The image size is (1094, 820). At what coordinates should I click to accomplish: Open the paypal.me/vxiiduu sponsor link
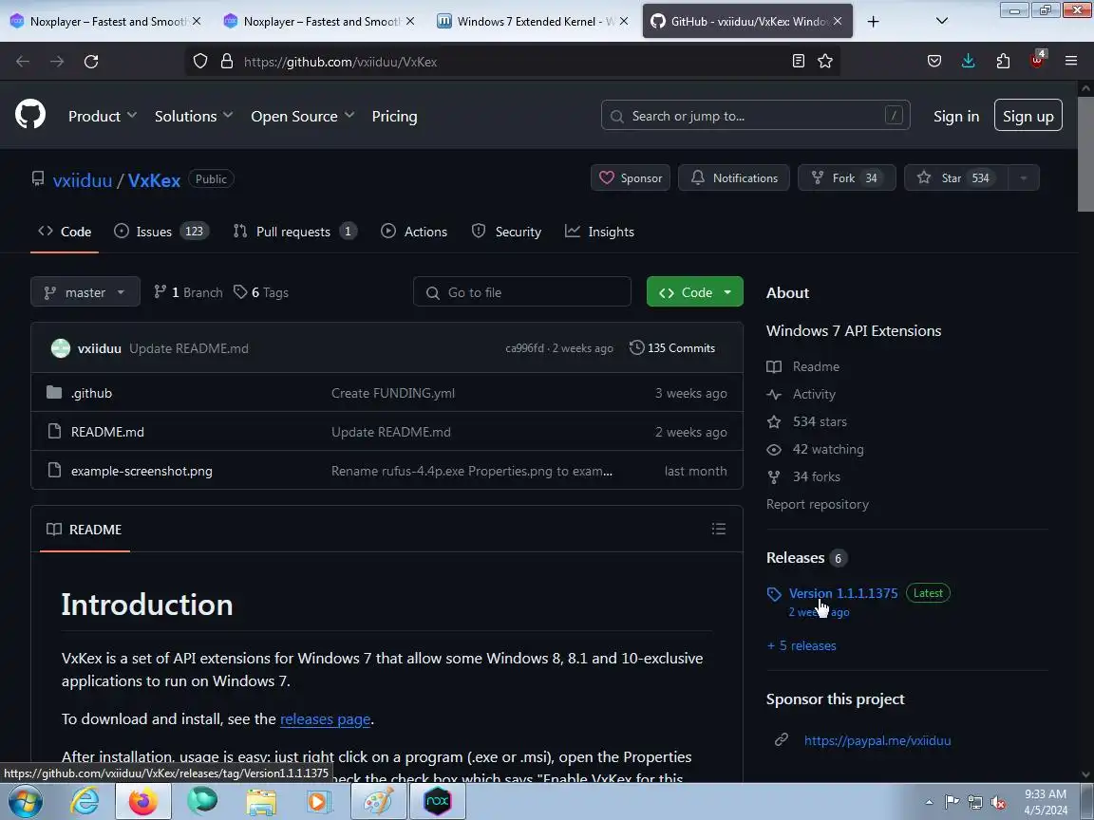click(x=877, y=740)
